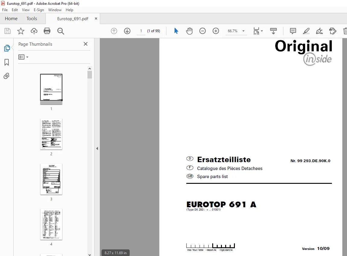This screenshot has width=347, height=256.
Task: Select page 4 thumbnail
Action: (x=51, y=224)
